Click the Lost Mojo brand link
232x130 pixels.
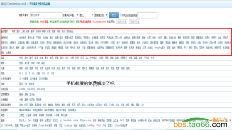click(x=91, y=125)
